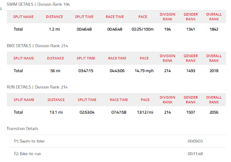
Task: Select swim split time 00:46:48
Action: [x=84, y=29]
